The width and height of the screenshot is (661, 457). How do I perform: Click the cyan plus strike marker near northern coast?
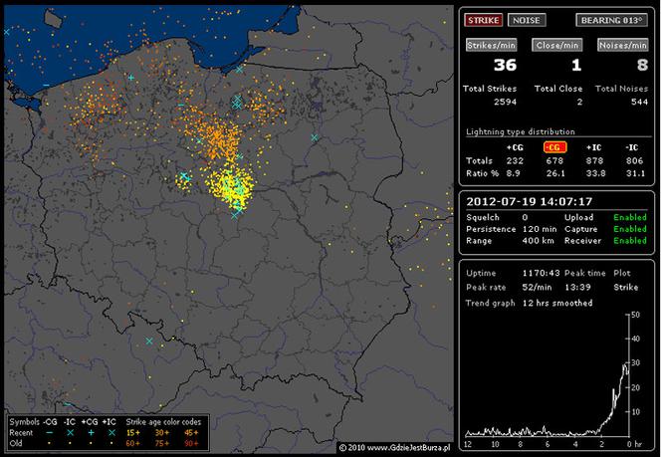[x=131, y=78]
